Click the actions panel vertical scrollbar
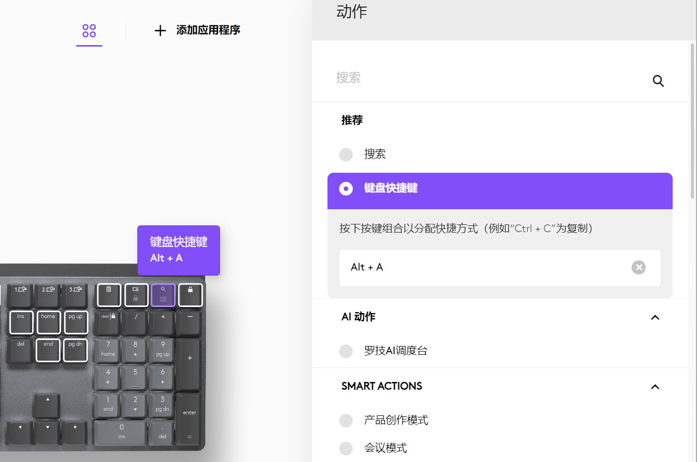Image resolution: width=697 pixels, height=462 pixels. [x=692, y=122]
